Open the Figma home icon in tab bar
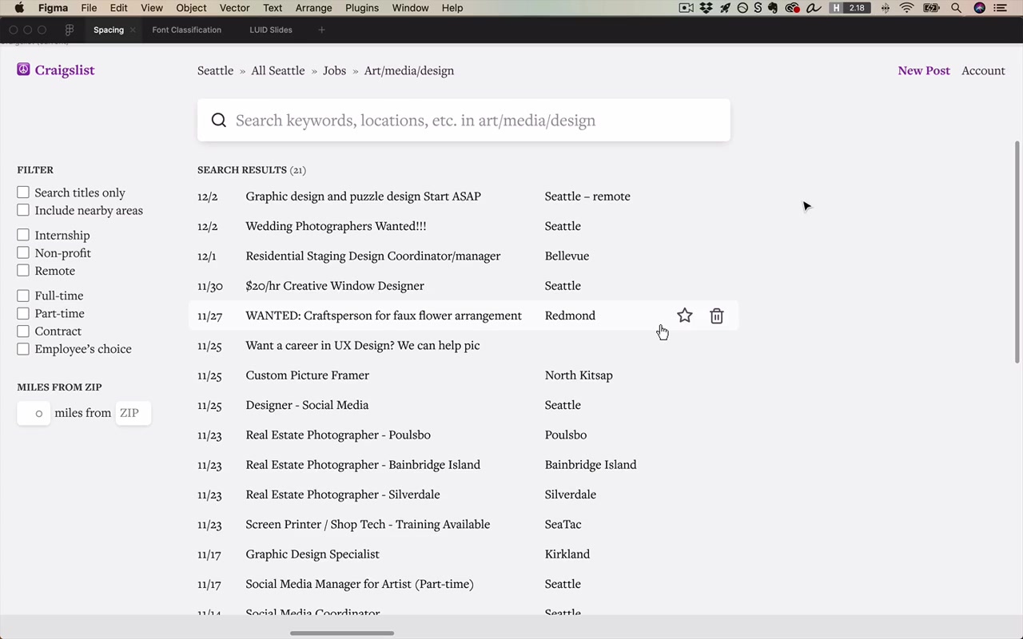This screenshot has width=1023, height=639. (70, 30)
